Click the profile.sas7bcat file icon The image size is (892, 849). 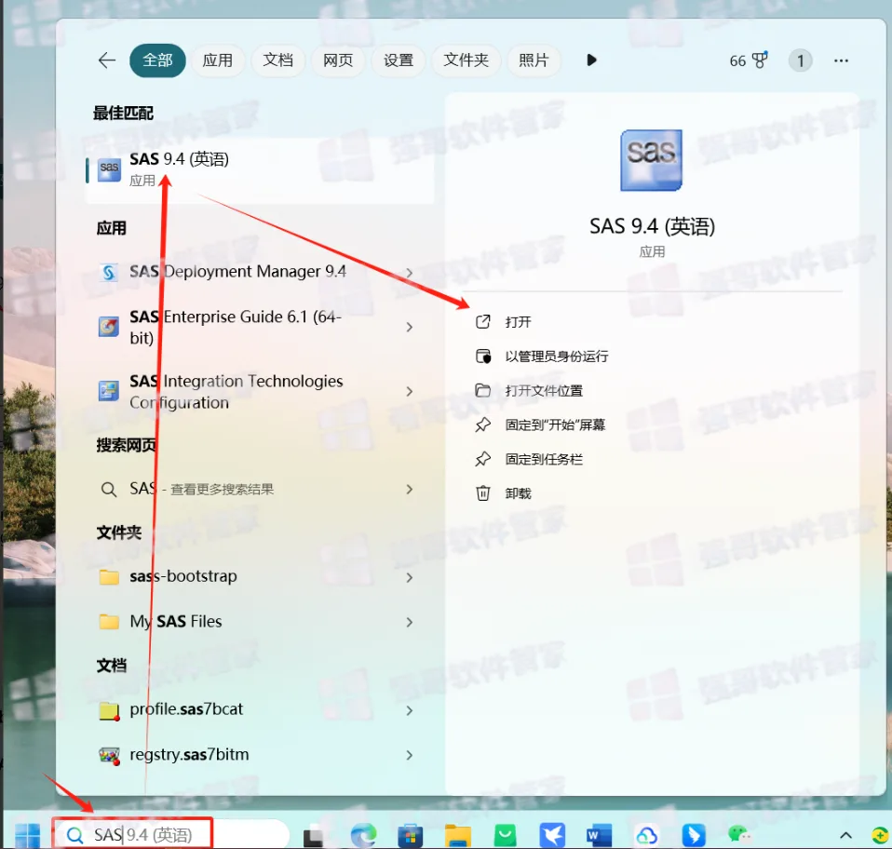(109, 711)
